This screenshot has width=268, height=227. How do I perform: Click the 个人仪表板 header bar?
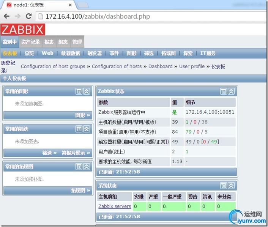click(x=133, y=79)
